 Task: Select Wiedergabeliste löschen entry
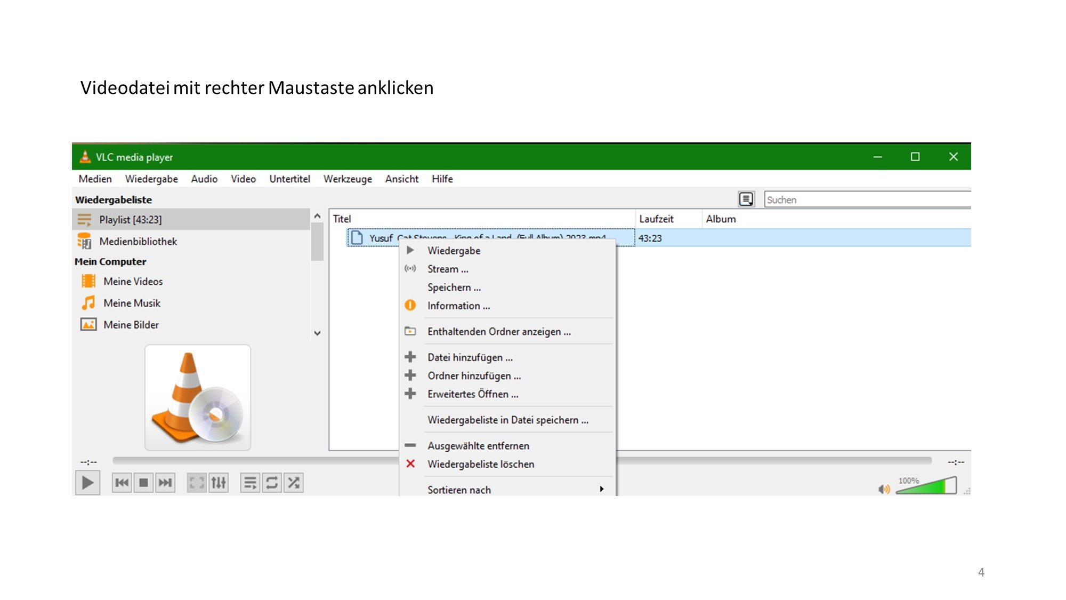coord(480,464)
